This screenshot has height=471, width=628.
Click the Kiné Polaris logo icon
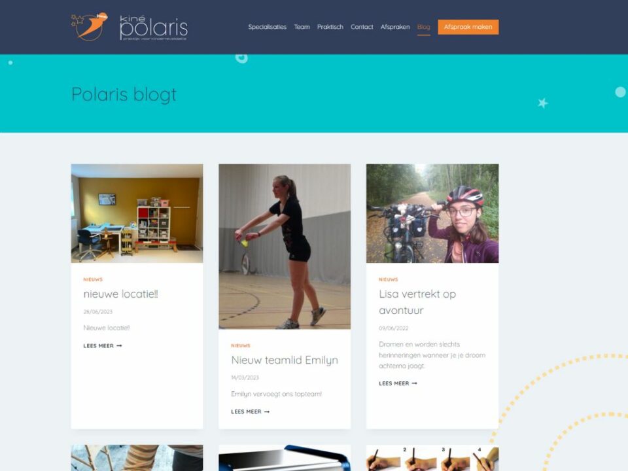(90, 27)
